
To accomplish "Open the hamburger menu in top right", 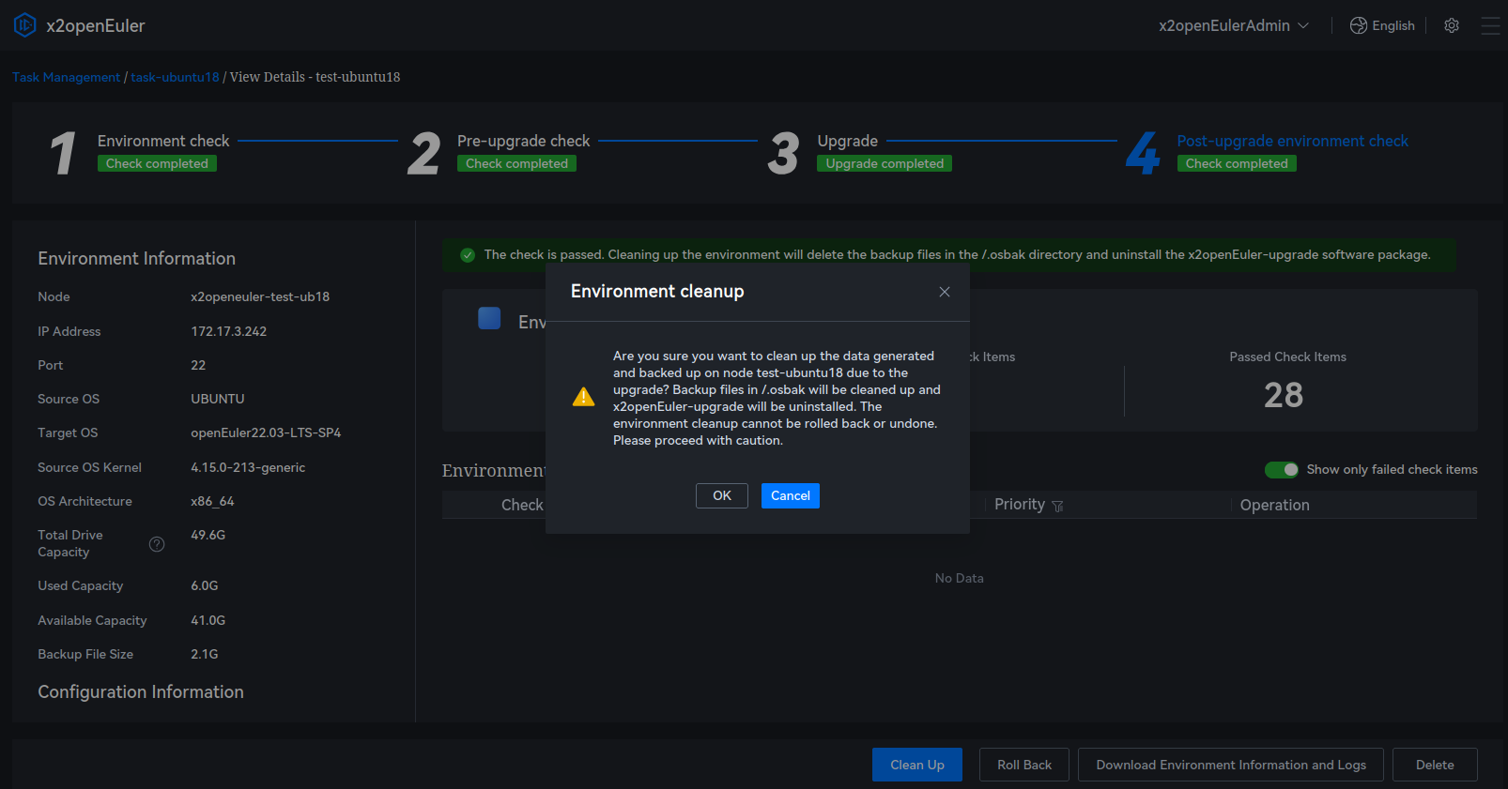I will click(x=1490, y=25).
